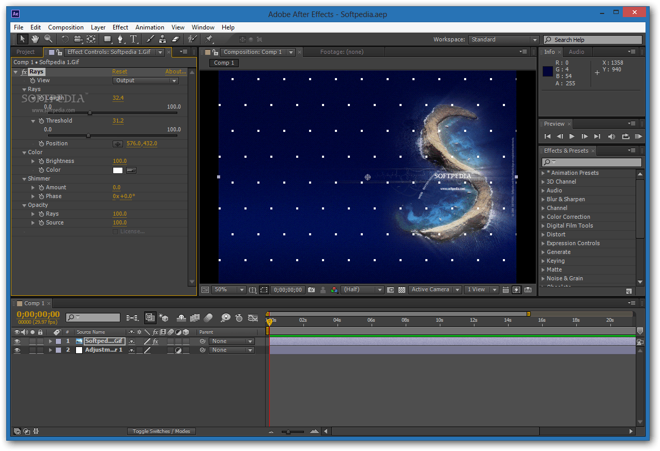The image size is (660, 451).
Task: Click the white Color swatch
Action: (x=118, y=170)
